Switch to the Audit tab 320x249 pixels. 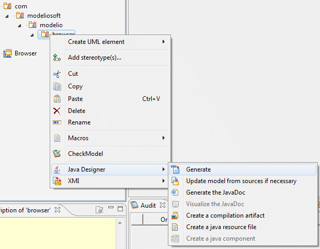click(148, 205)
